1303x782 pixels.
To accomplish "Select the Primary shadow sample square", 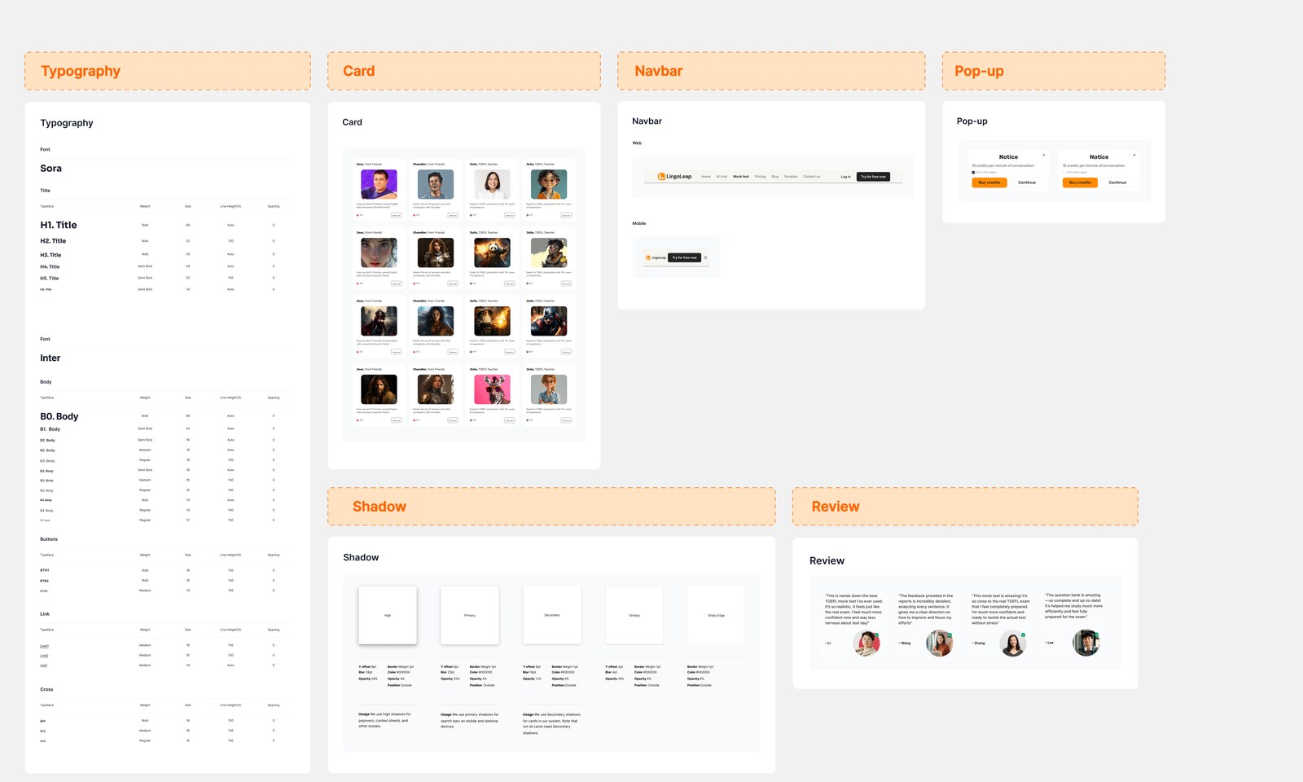I will pyautogui.click(x=470, y=615).
